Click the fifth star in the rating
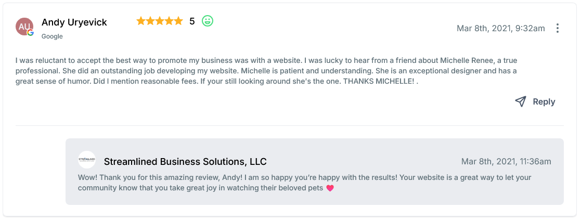The width and height of the screenshot is (581, 220). pyautogui.click(x=178, y=21)
